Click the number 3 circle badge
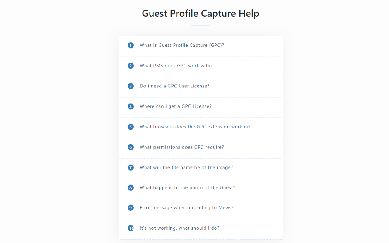The width and height of the screenshot is (389, 243). [131, 86]
